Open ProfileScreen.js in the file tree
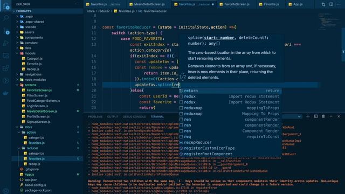Image resolution: width=345 pixels, height=194 pixels. pyautogui.click(x=38, y=116)
